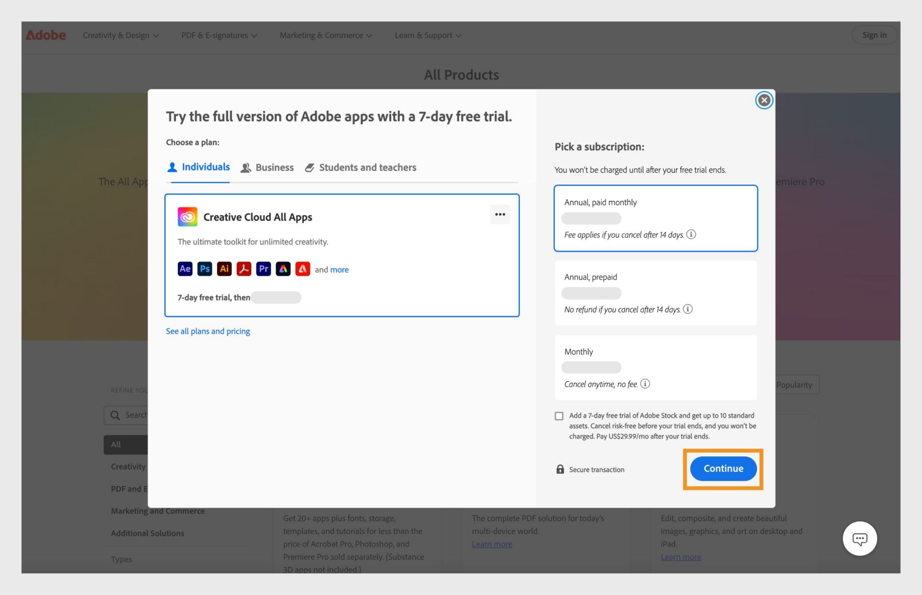
Task: Click the Premiere Pro app icon
Action: coord(264,269)
